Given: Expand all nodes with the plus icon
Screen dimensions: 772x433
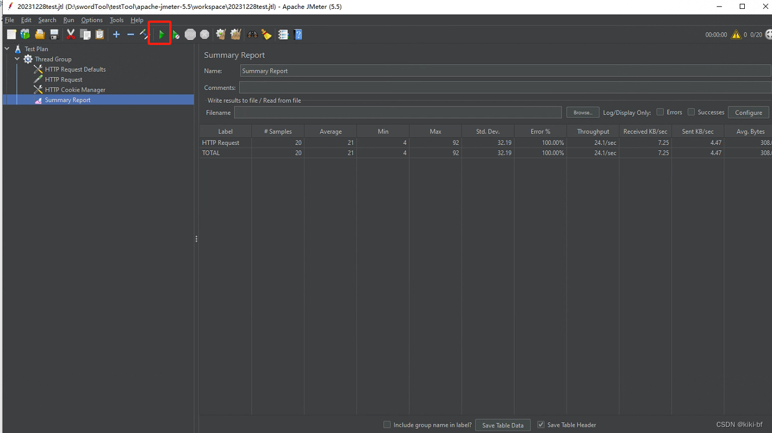Looking at the screenshot, I should pyautogui.click(x=116, y=34).
